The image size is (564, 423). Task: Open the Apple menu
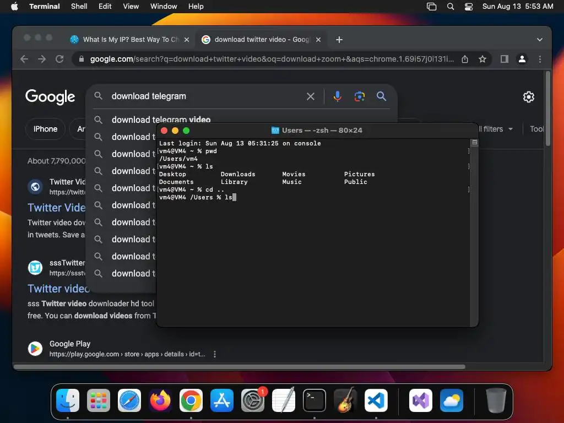click(14, 7)
